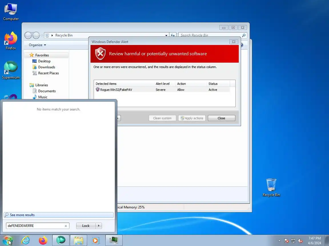This screenshot has height=246, width=329.
Task: Click the Lock button in Start menu
Action: pyautogui.click(x=86, y=226)
